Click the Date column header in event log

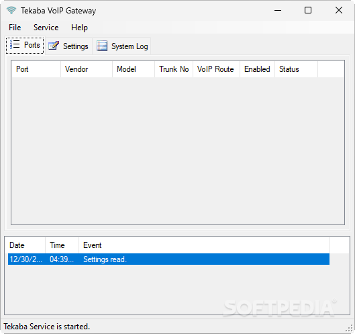[25, 245]
